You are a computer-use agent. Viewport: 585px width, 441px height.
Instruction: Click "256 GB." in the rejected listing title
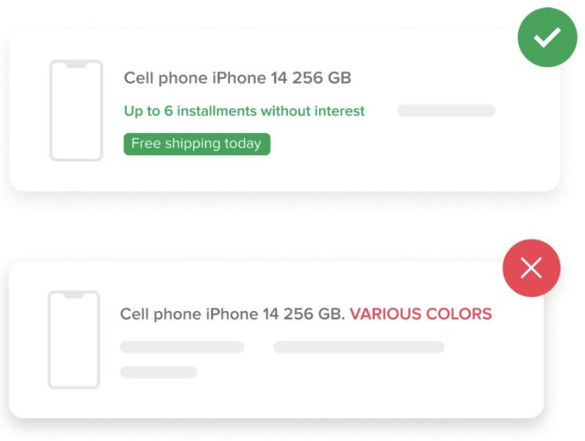pos(314,315)
